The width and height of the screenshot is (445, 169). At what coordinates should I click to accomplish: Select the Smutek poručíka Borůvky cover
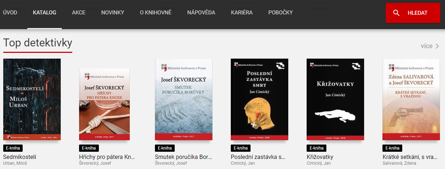[184, 100]
